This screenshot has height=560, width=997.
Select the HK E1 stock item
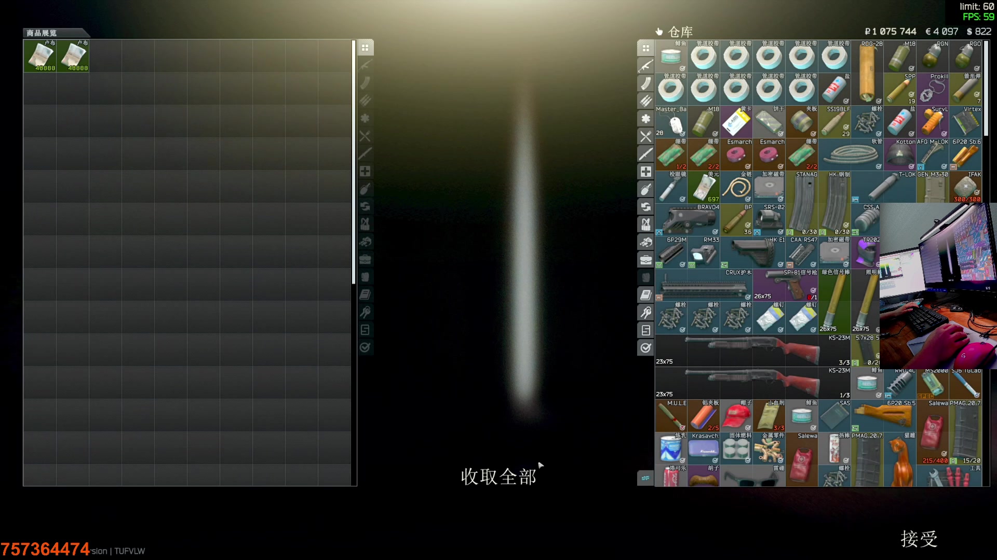coord(753,253)
